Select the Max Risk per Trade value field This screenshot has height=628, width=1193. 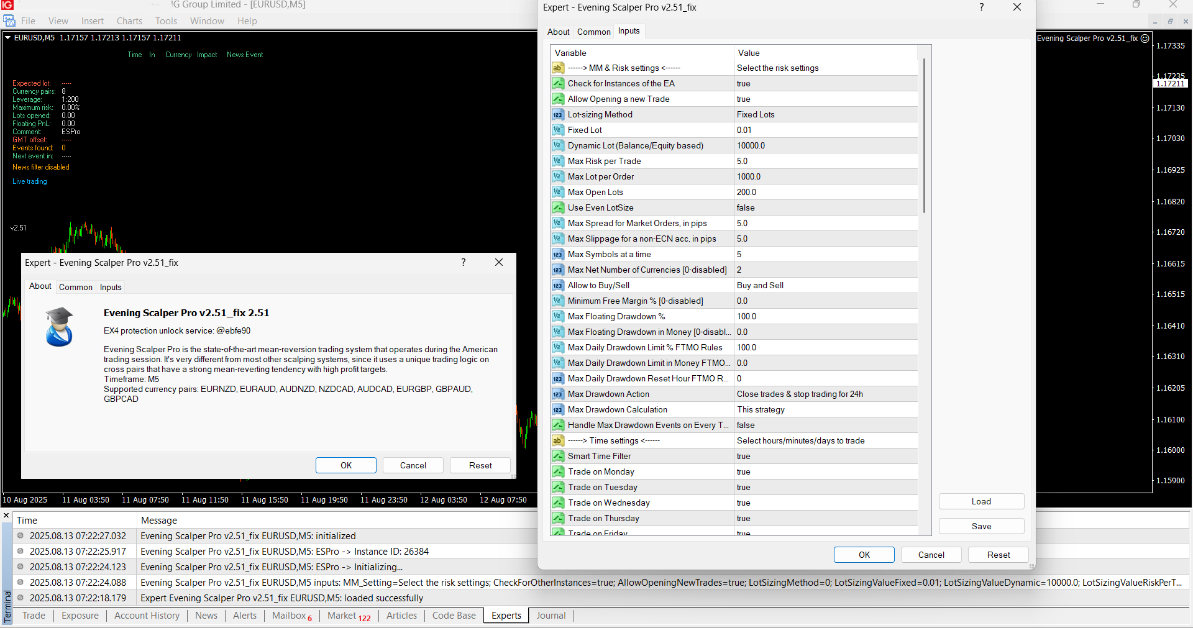(x=825, y=162)
